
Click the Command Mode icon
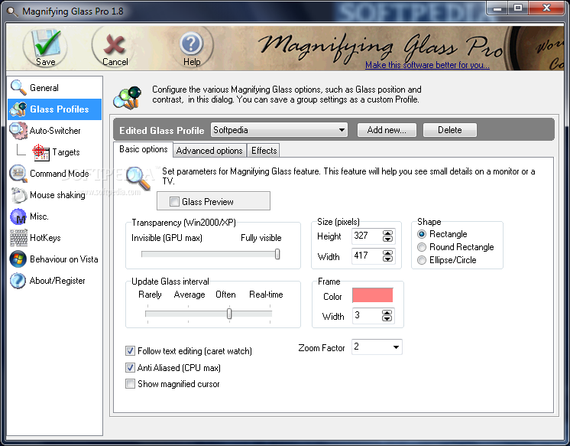[x=18, y=174]
